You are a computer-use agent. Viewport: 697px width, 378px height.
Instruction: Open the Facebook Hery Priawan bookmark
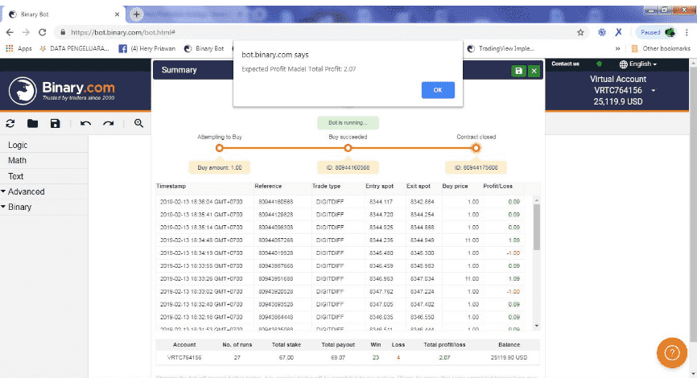click(147, 48)
